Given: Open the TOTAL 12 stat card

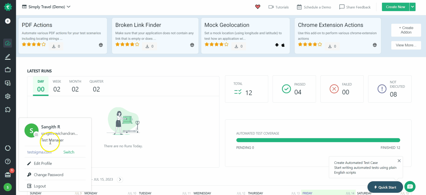Looking at the screenshot, I should click(x=246, y=89).
